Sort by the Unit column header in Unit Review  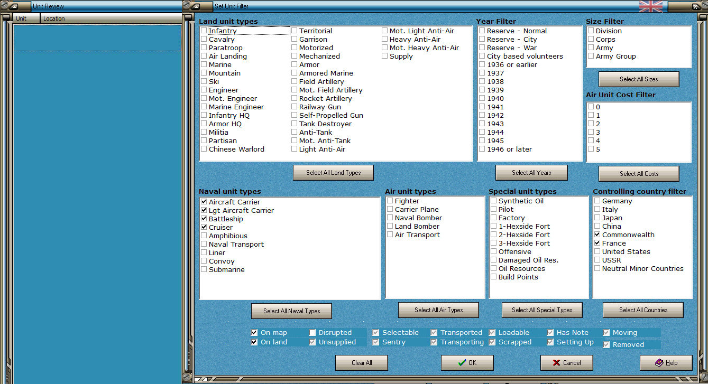pyautogui.click(x=27, y=18)
